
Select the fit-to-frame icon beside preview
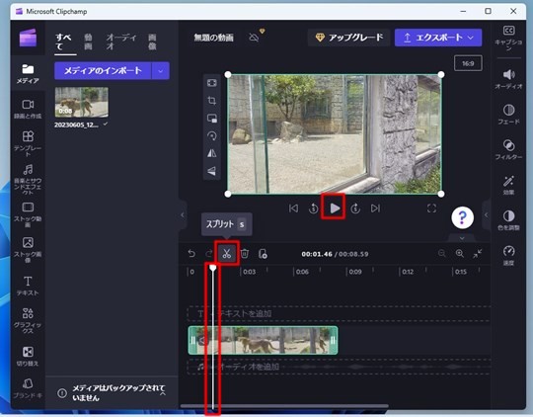point(212,83)
